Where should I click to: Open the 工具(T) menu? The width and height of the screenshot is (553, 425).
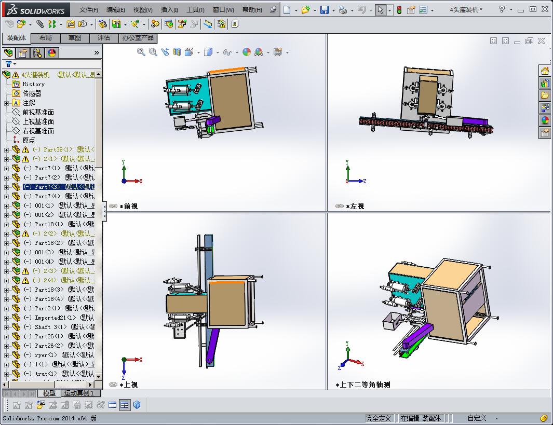pos(195,10)
